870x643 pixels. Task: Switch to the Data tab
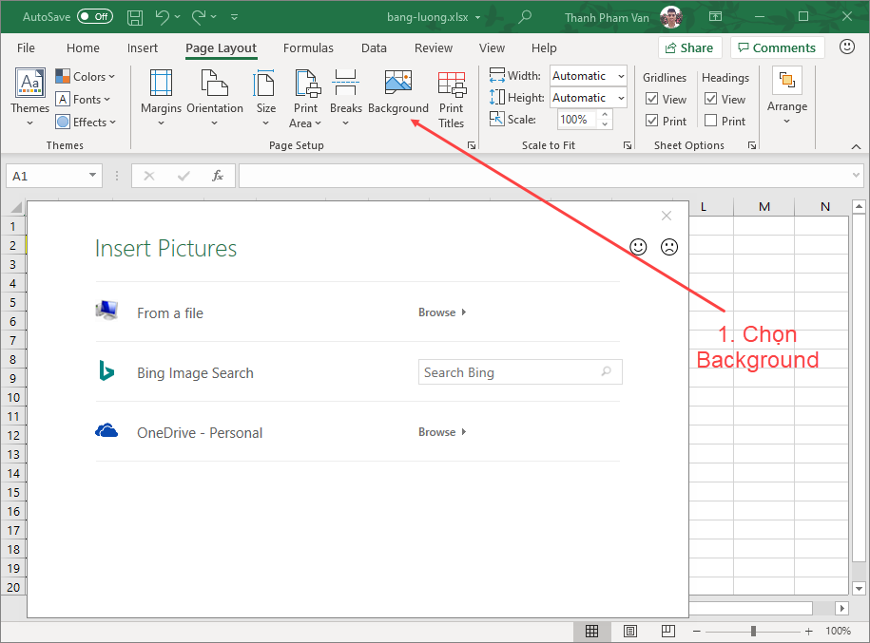point(374,48)
